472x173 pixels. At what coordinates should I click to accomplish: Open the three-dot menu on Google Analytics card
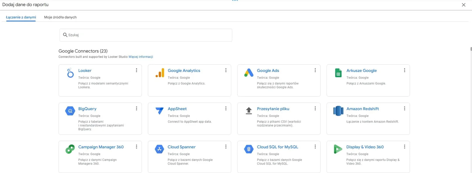coord(226,70)
